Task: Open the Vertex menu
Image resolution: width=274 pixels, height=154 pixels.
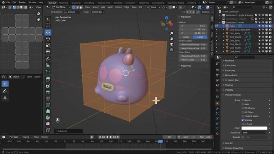Action: coord(119,7)
